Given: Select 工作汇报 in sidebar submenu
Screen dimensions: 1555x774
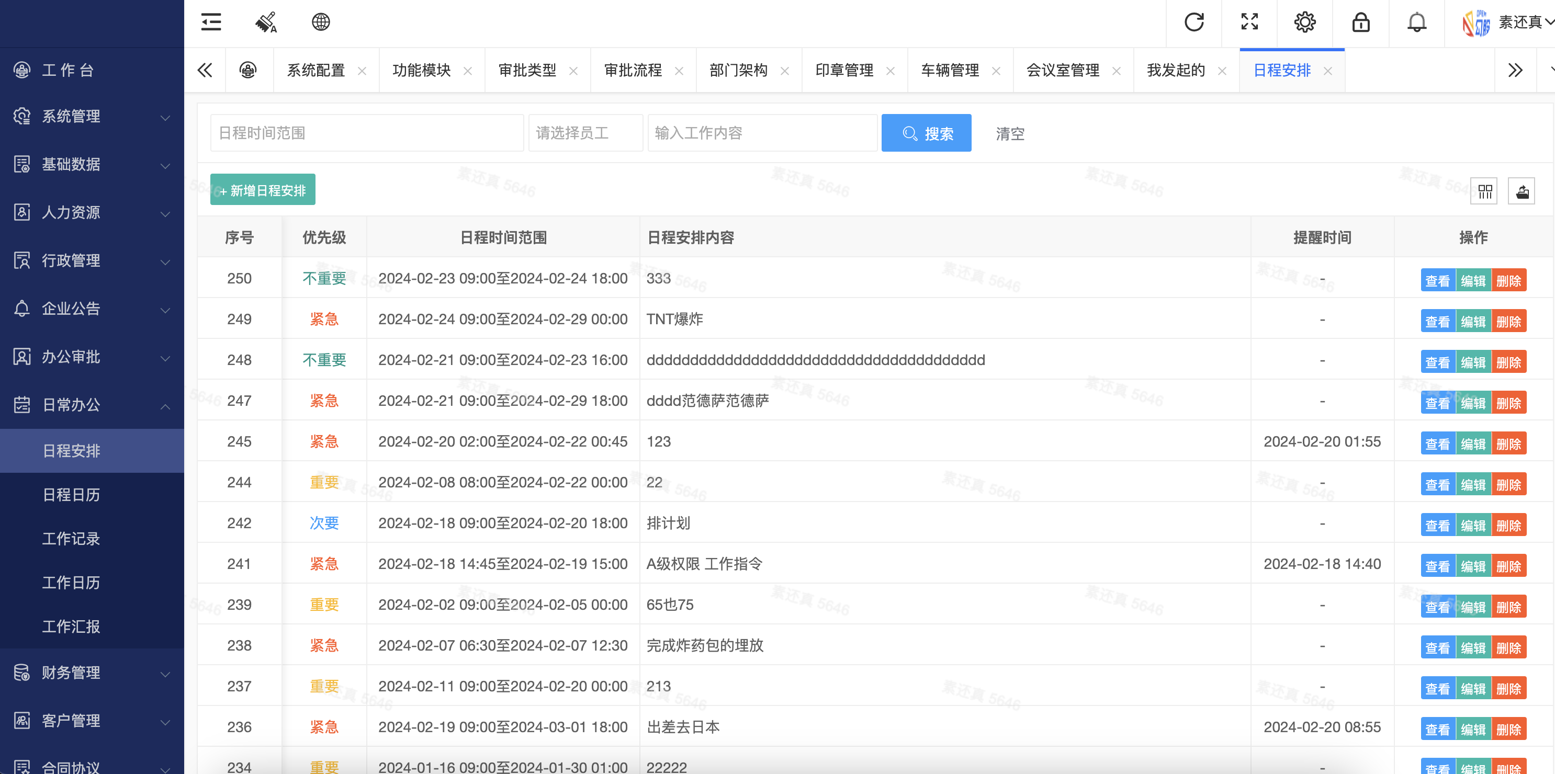Looking at the screenshot, I should point(92,627).
